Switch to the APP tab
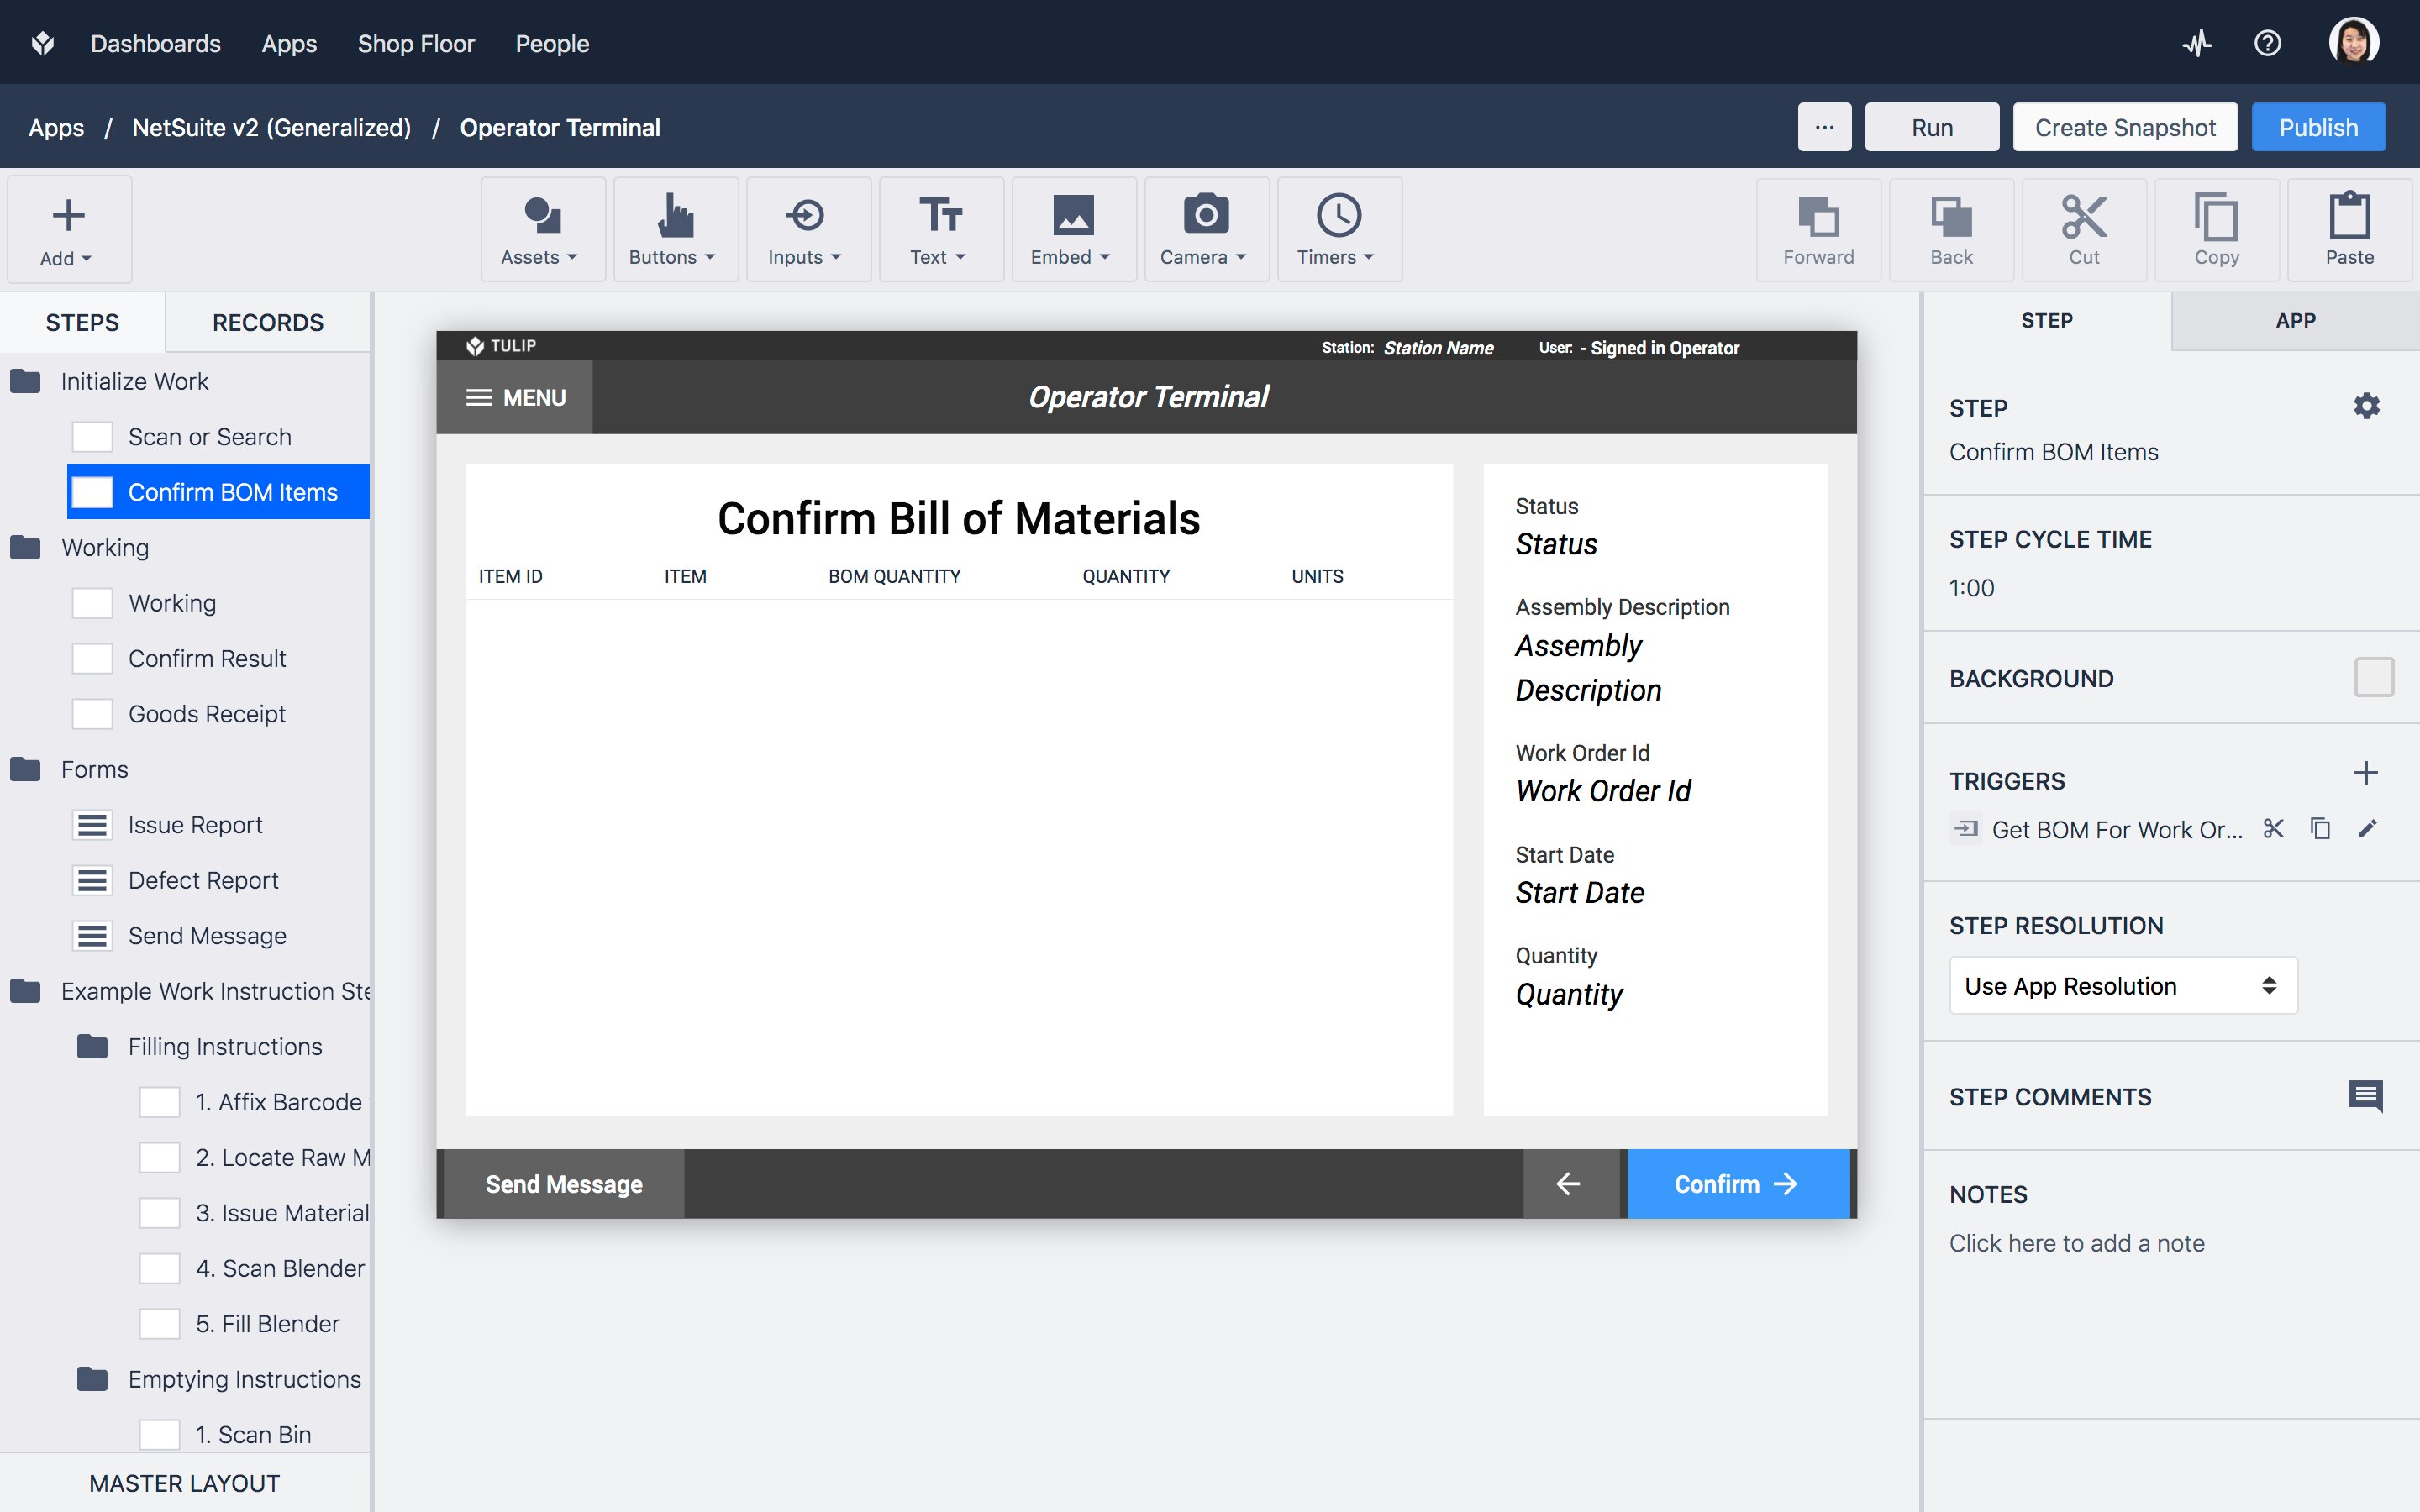 2294,321
